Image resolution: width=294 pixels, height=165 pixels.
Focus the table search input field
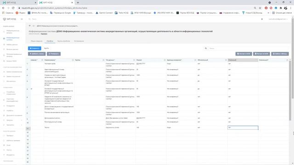click(x=249, y=49)
